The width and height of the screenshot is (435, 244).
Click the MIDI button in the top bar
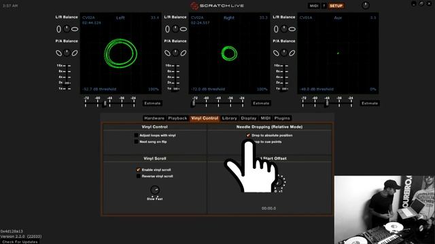[314, 6]
